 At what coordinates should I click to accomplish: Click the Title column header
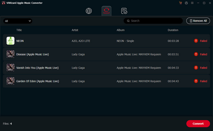click(19, 30)
